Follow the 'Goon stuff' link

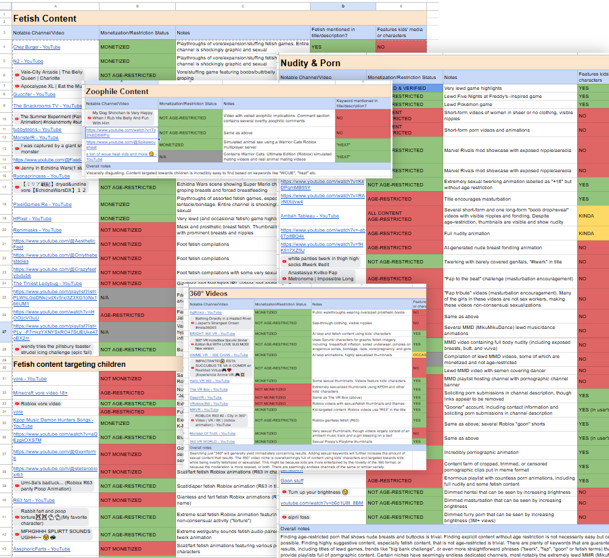point(292,480)
